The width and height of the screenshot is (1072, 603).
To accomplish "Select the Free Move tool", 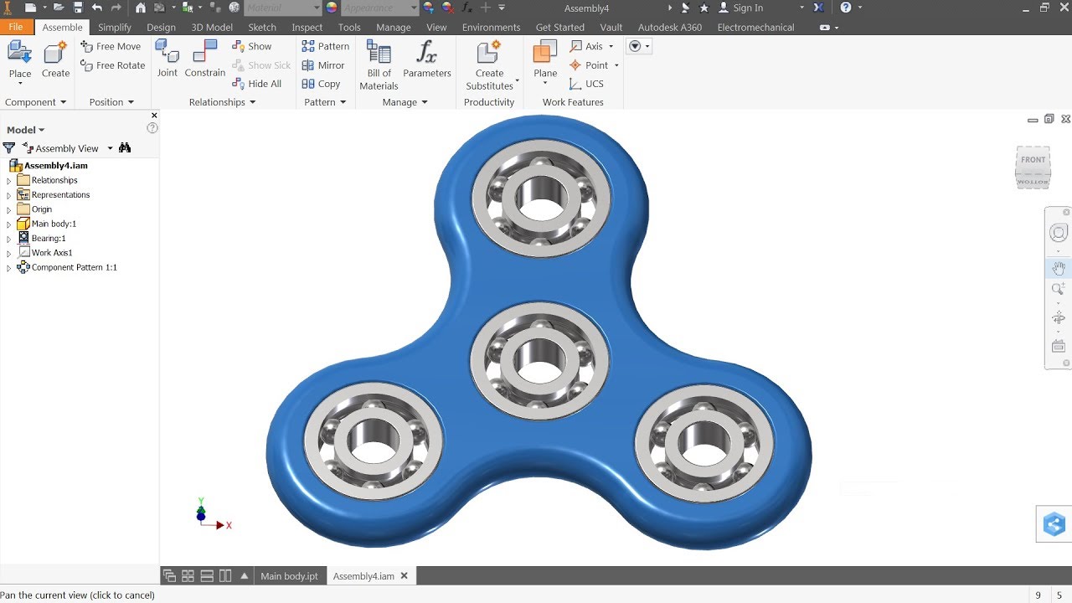I will tap(111, 46).
